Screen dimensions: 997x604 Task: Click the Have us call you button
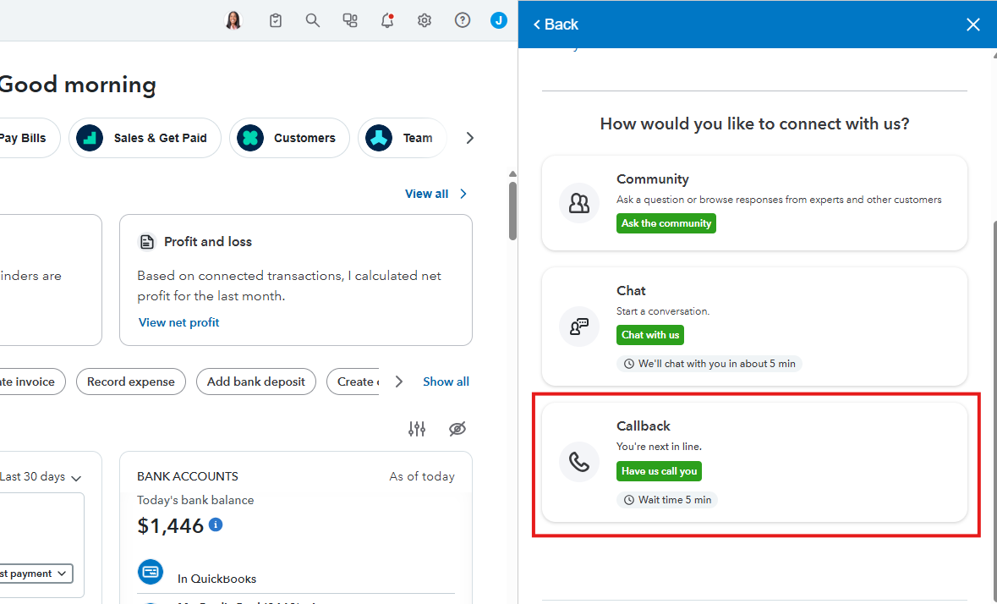(x=659, y=471)
